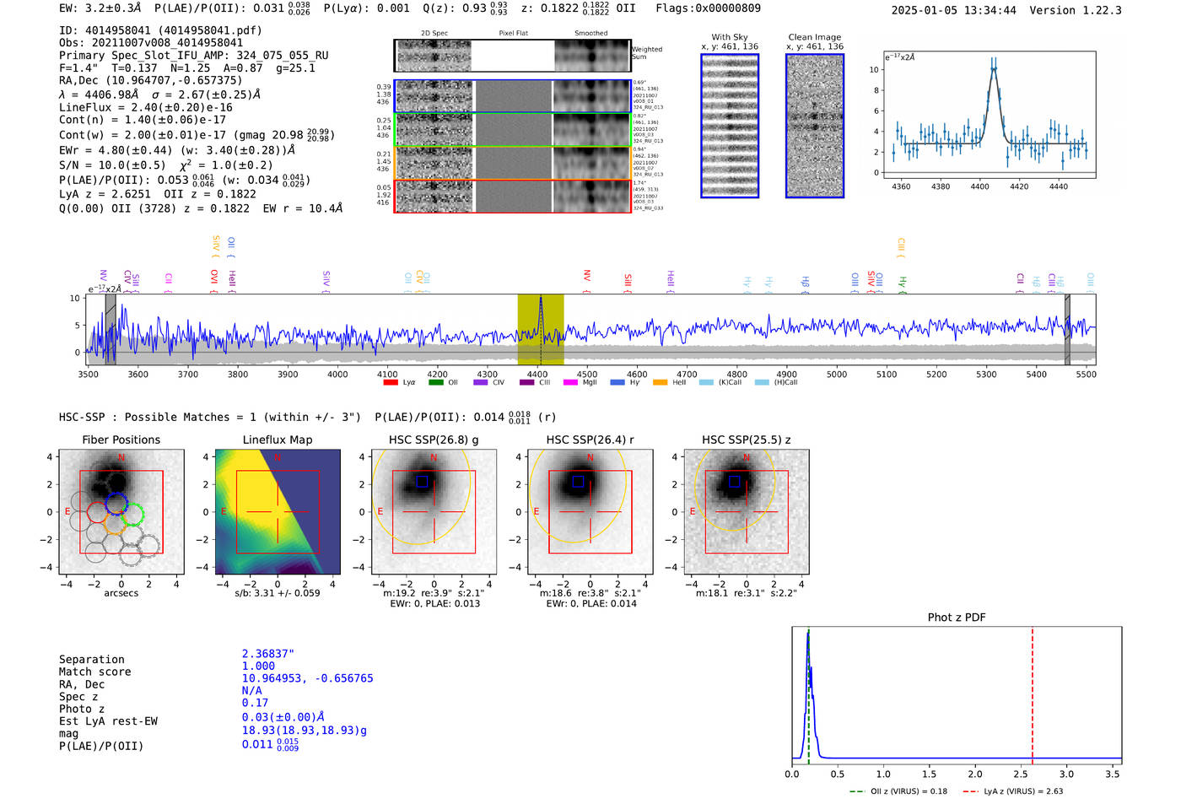Click the match coordinates "10.964953, -0.656765"

307,678
